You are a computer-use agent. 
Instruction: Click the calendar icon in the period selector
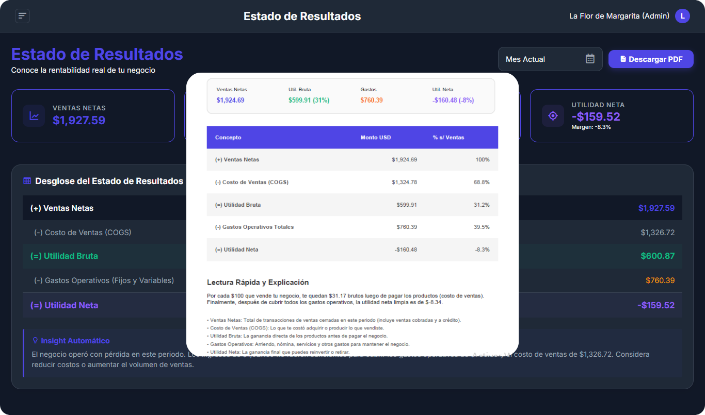coord(590,59)
